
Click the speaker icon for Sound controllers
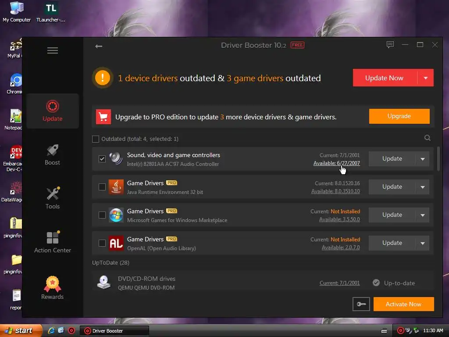click(x=116, y=158)
